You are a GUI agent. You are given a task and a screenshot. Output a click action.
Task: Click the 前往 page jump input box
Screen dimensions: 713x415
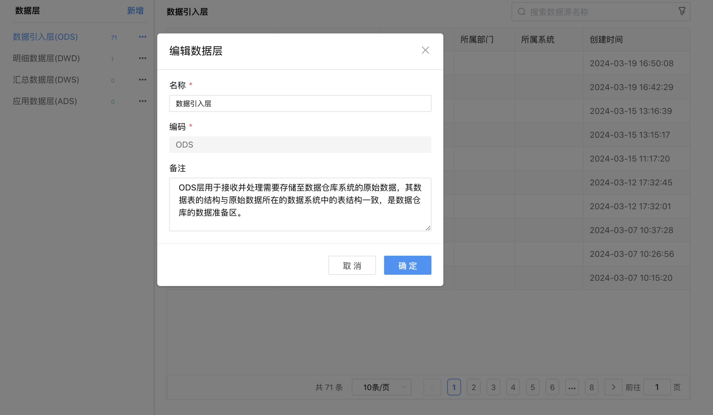coord(657,387)
